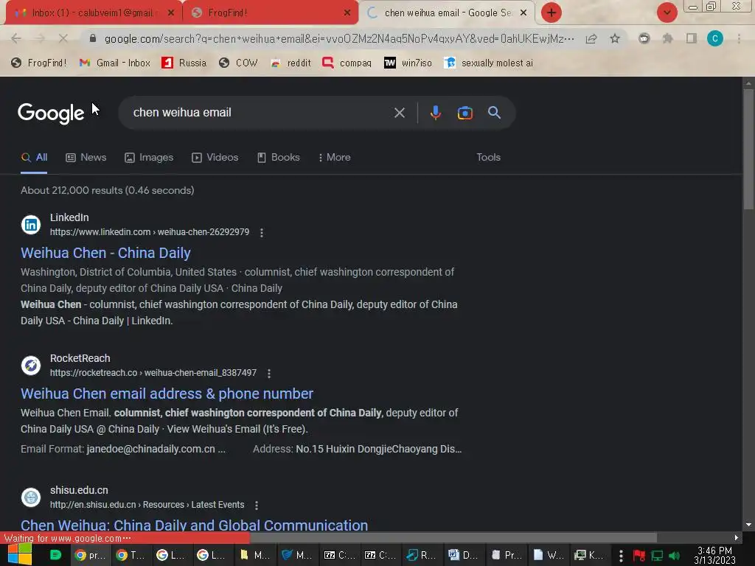Viewport: 755px width, 566px height.
Task: Open the reddit bookmark
Action: click(290, 63)
